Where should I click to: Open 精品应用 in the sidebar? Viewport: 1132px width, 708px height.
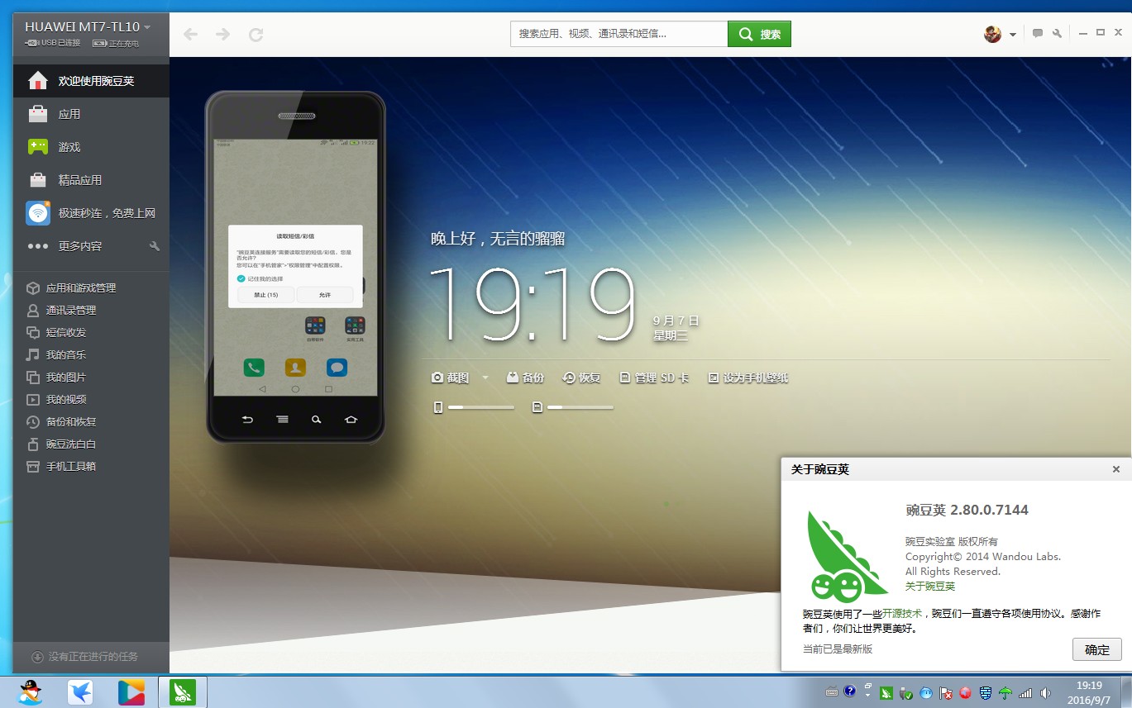[x=91, y=180]
